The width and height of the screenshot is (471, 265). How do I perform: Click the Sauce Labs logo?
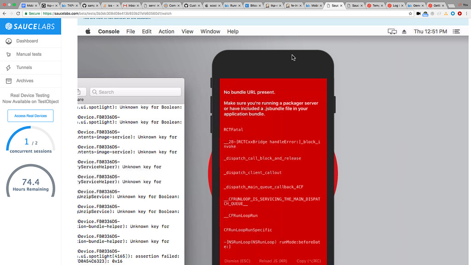tap(28, 26)
